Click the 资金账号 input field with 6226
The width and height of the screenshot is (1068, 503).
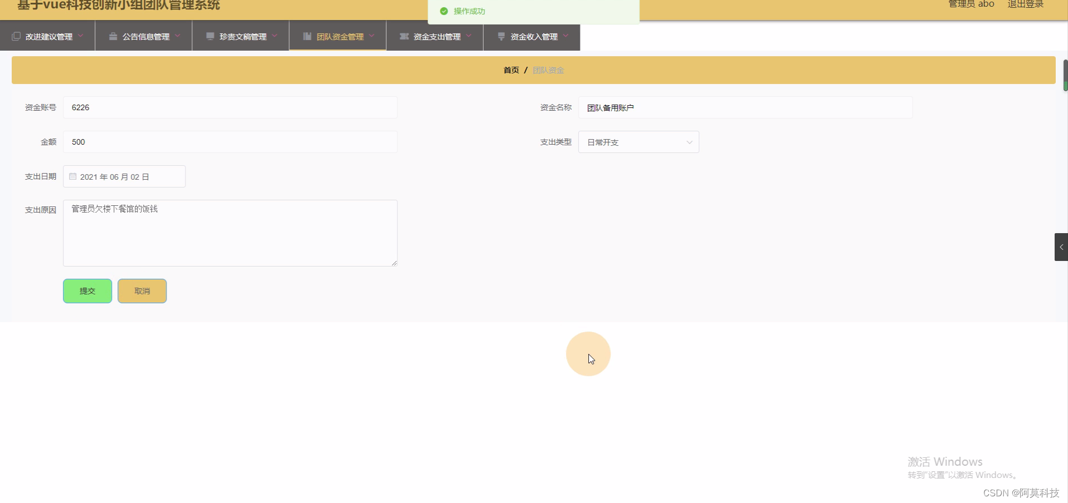(230, 107)
